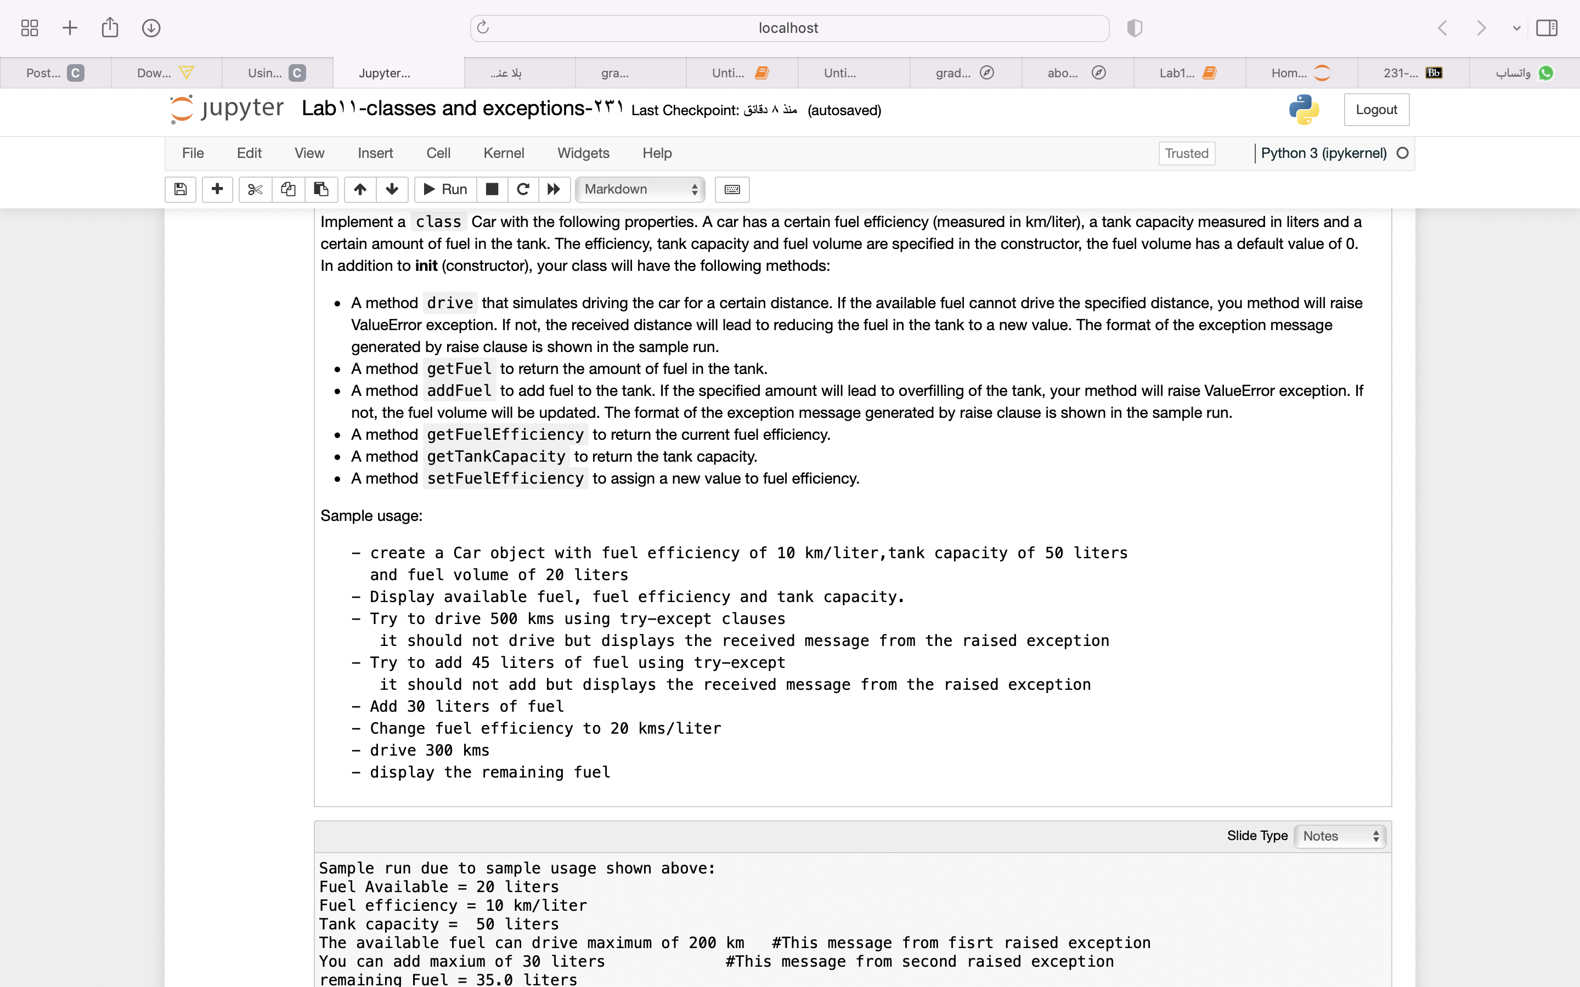Open the Kernel menu
Image resolution: width=1580 pixels, height=987 pixels.
[504, 154]
